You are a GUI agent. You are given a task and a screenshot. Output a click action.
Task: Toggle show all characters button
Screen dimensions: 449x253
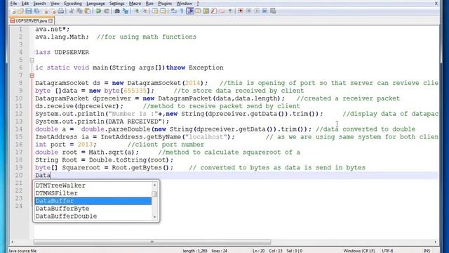[182, 11]
